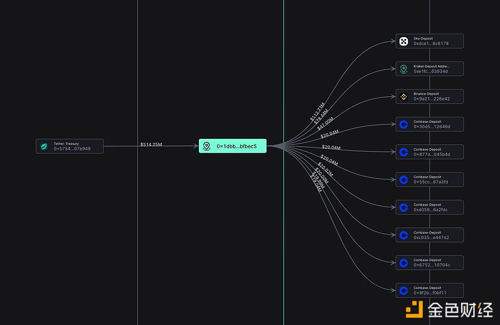Select the Kraken Deposit Addre... label

pyautogui.click(x=432, y=66)
